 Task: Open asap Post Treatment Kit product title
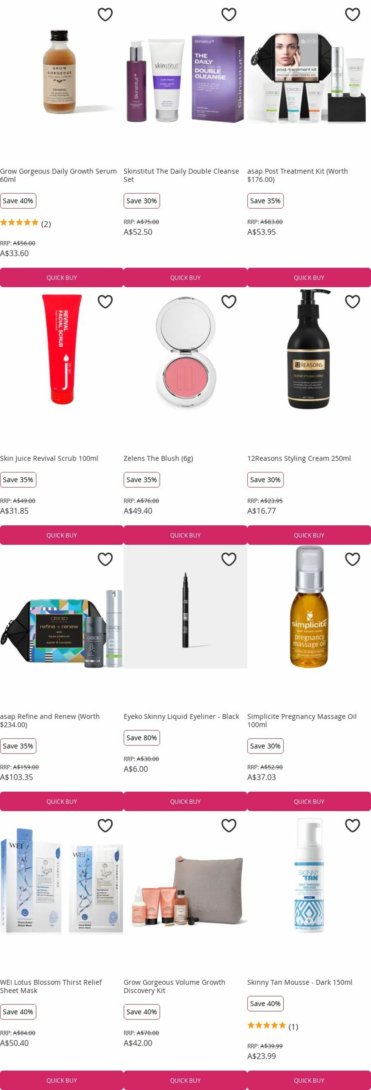(x=297, y=175)
